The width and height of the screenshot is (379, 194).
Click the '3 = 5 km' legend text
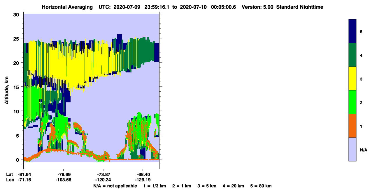[x=207, y=186]
